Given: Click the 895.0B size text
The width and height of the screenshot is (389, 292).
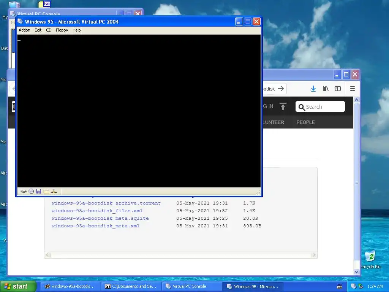Looking at the screenshot, I should [x=252, y=226].
